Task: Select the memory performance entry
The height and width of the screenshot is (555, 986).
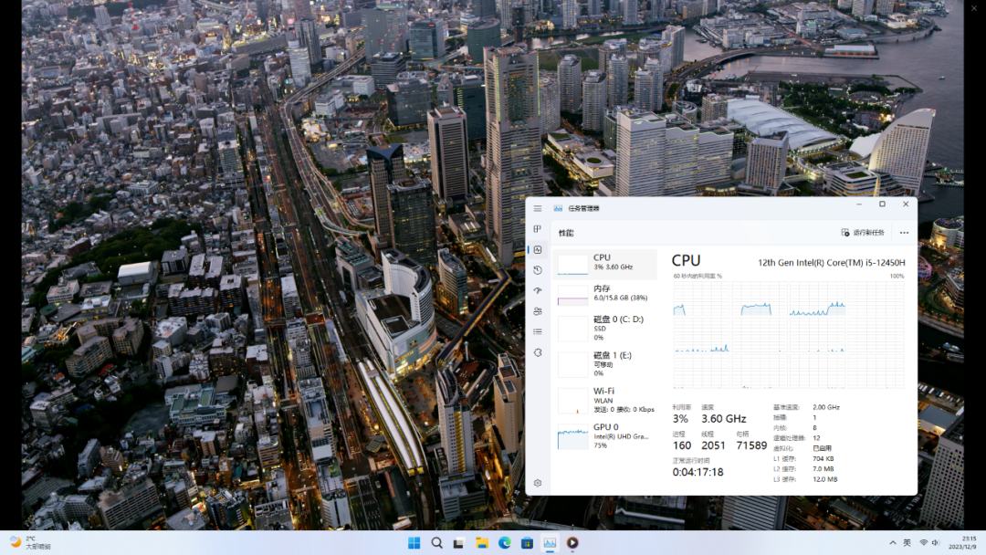Action: coord(605,294)
